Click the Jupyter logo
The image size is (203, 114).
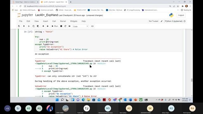tap(25, 15)
